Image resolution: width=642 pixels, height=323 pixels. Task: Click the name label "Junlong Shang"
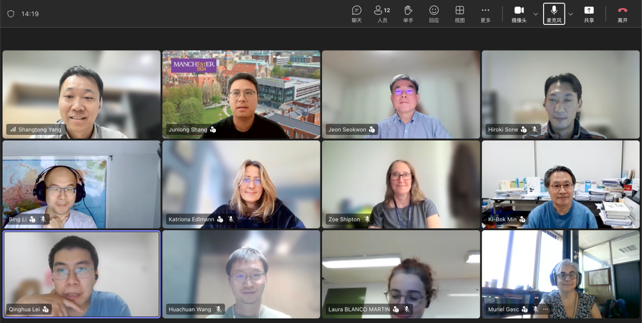(188, 130)
